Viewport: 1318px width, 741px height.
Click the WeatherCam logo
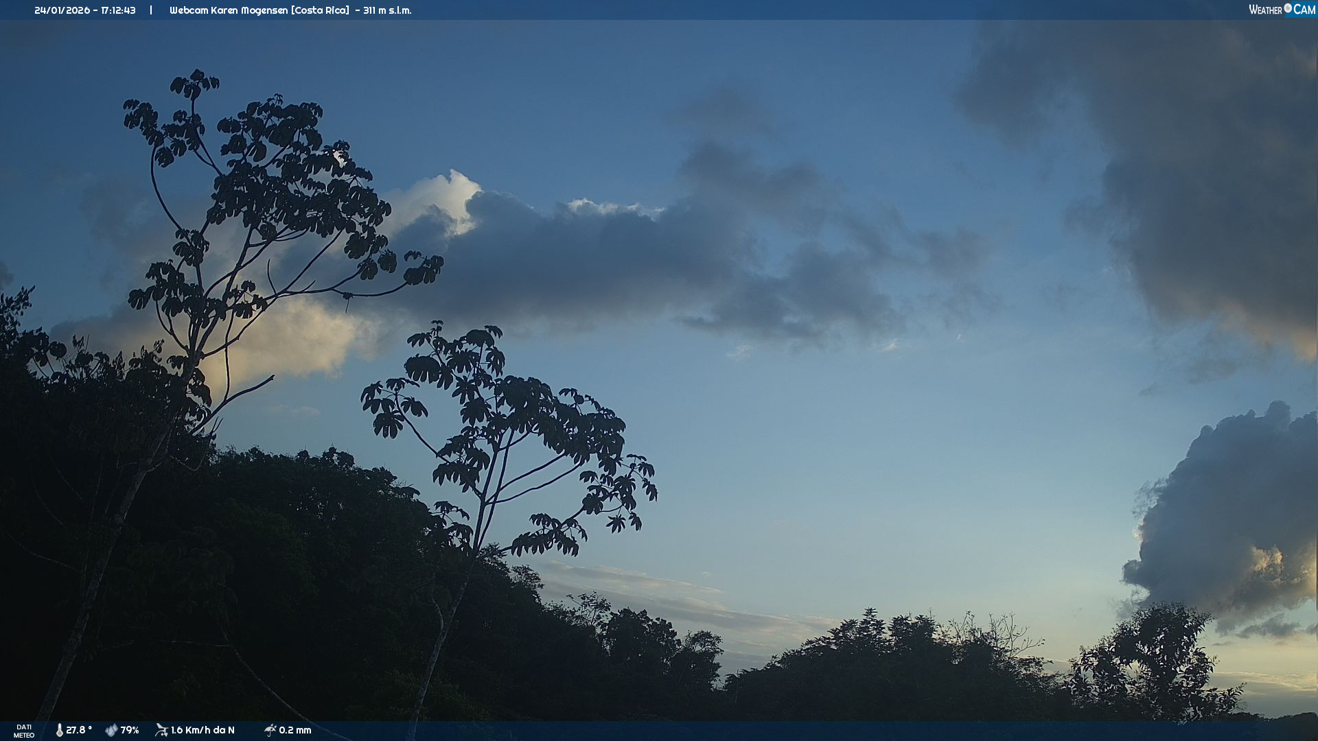[1282, 10]
